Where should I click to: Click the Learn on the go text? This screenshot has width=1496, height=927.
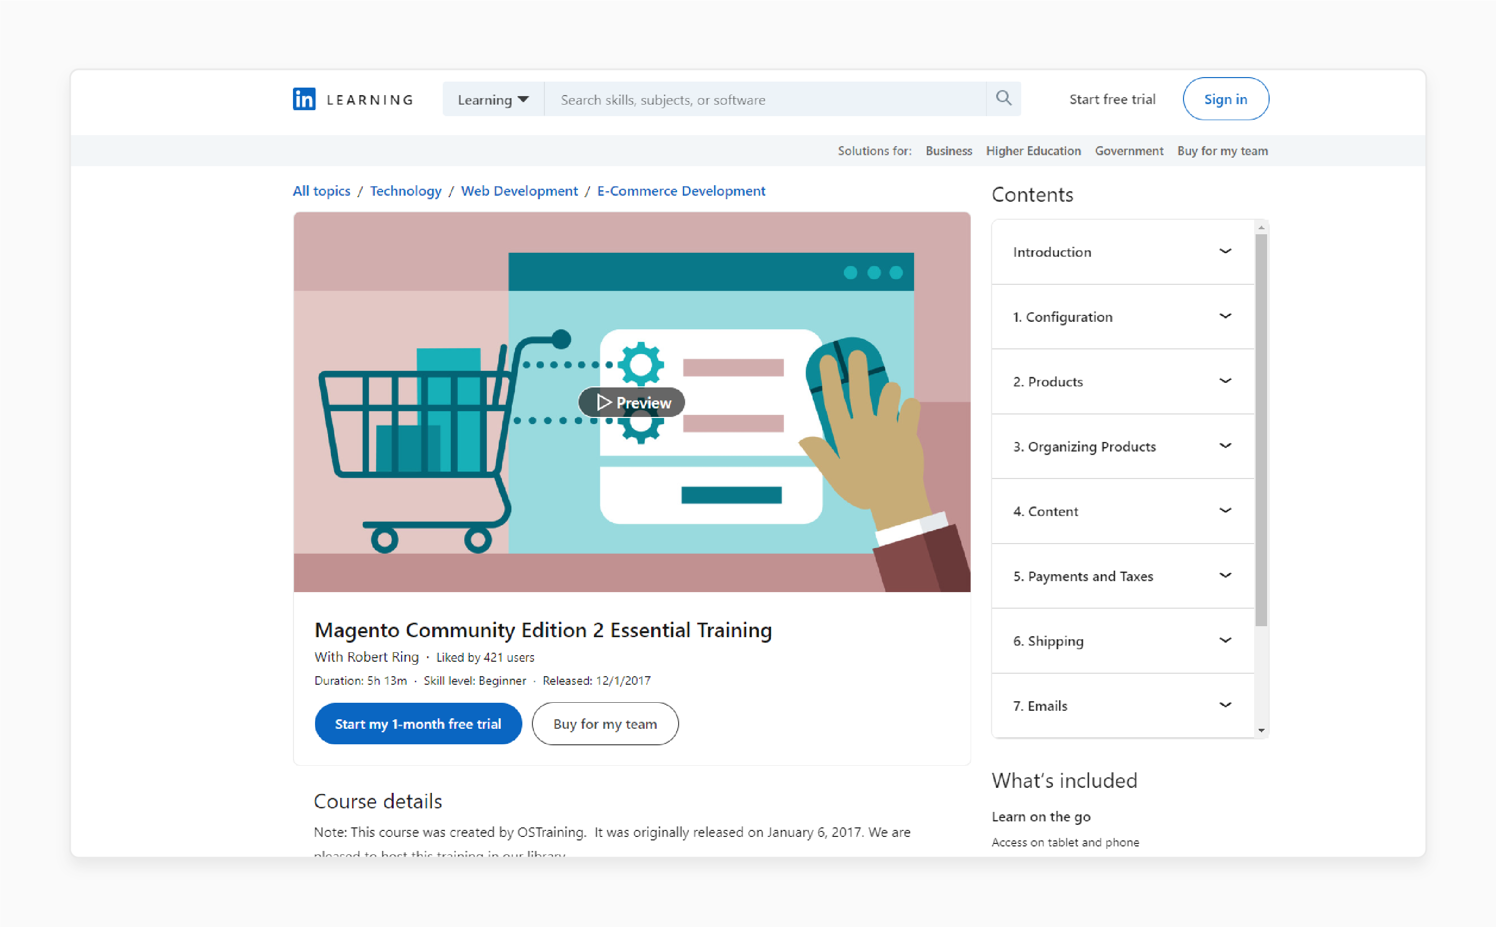tap(1041, 817)
